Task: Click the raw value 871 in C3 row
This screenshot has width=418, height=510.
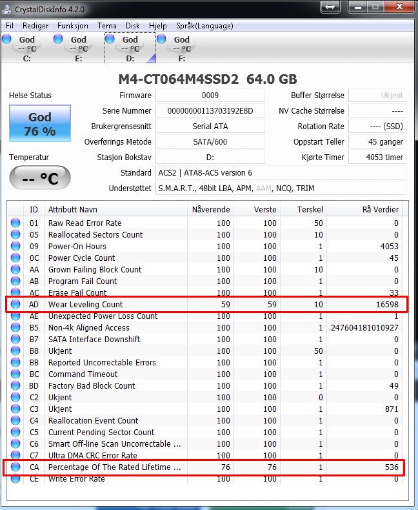Action: (x=392, y=409)
